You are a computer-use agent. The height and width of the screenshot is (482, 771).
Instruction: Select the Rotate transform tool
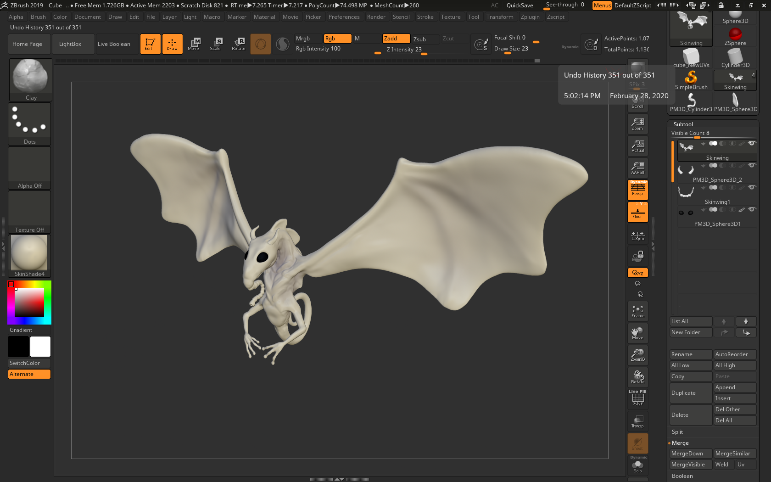pos(238,44)
